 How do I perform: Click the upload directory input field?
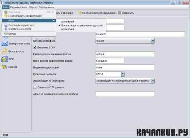[125, 54]
